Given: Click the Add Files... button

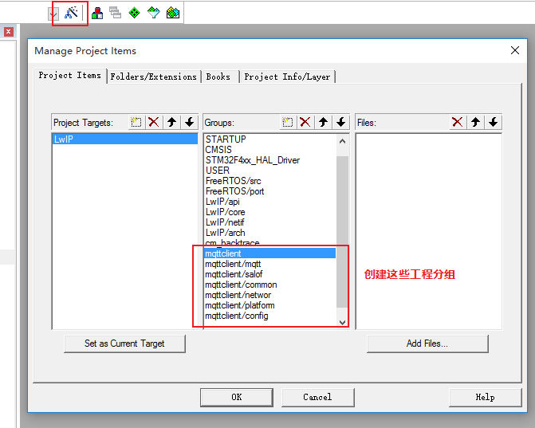Looking at the screenshot, I should 427,344.
